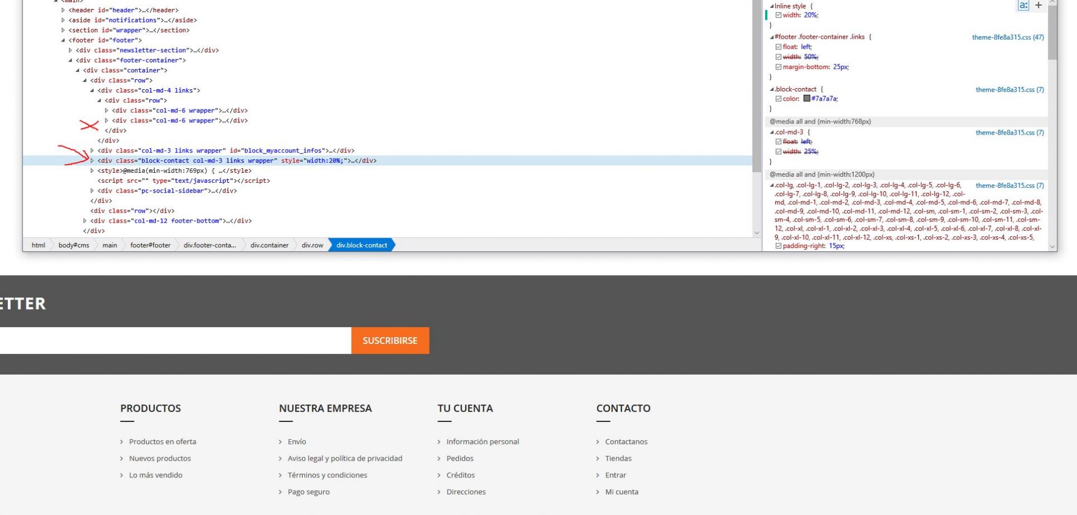Select footer#footer breadcrumb
The height and width of the screenshot is (515, 1077).
tap(150, 245)
